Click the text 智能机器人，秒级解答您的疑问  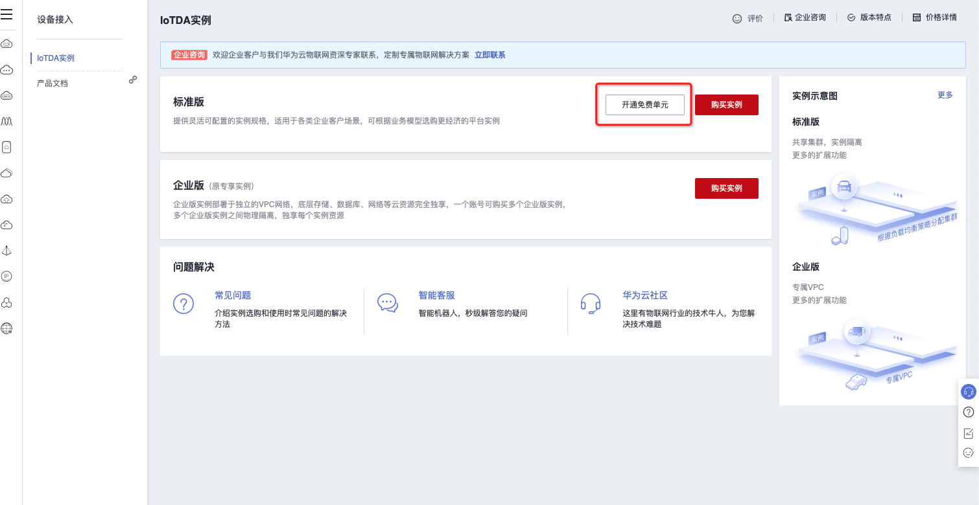tap(473, 313)
